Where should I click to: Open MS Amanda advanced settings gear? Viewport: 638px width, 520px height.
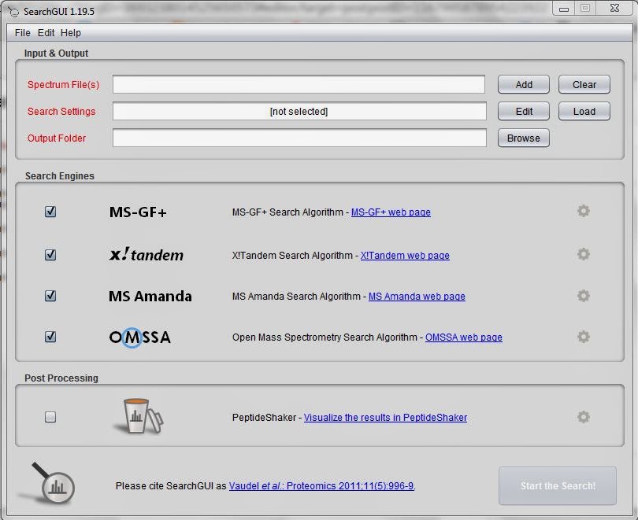click(584, 296)
